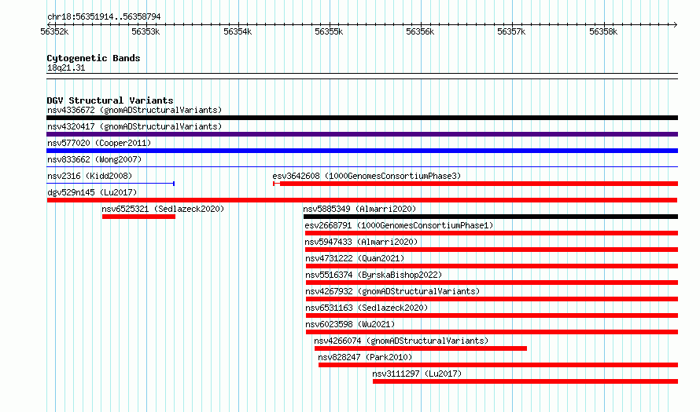
Task: Click the 56352k ruler label
Action: 54,31
